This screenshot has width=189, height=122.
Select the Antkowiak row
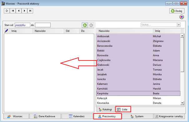[138, 36]
